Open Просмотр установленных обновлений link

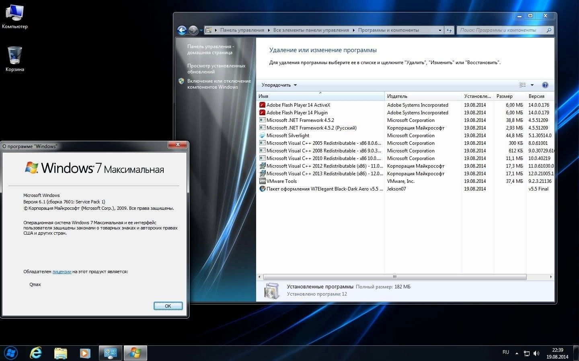(216, 69)
